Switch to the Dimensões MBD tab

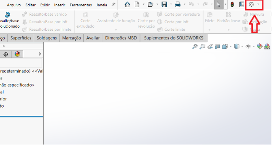click(x=121, y=38)
